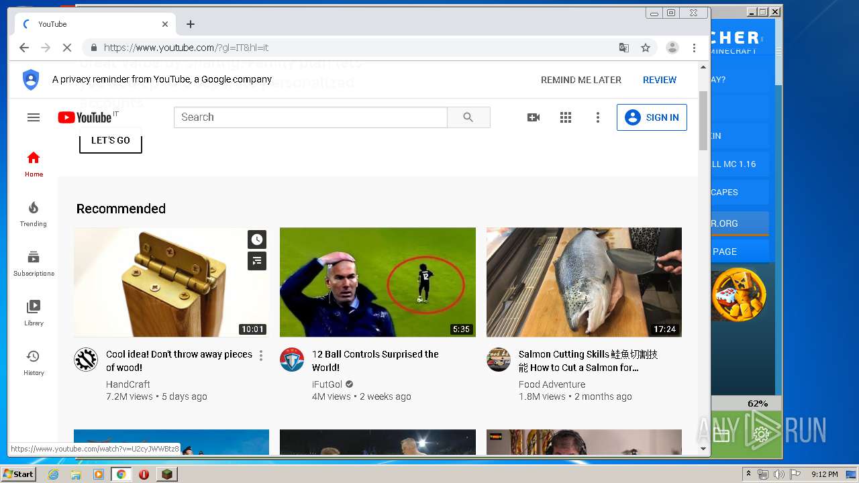Open 12 Ball Controls video thumbnail

pyautogui.click(x=378, y=282)
